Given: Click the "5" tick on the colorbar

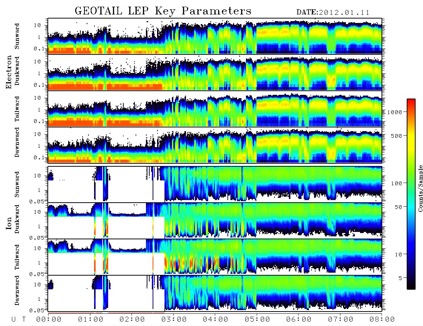Looking at the screenshot, I should click(x=400, y=278).
